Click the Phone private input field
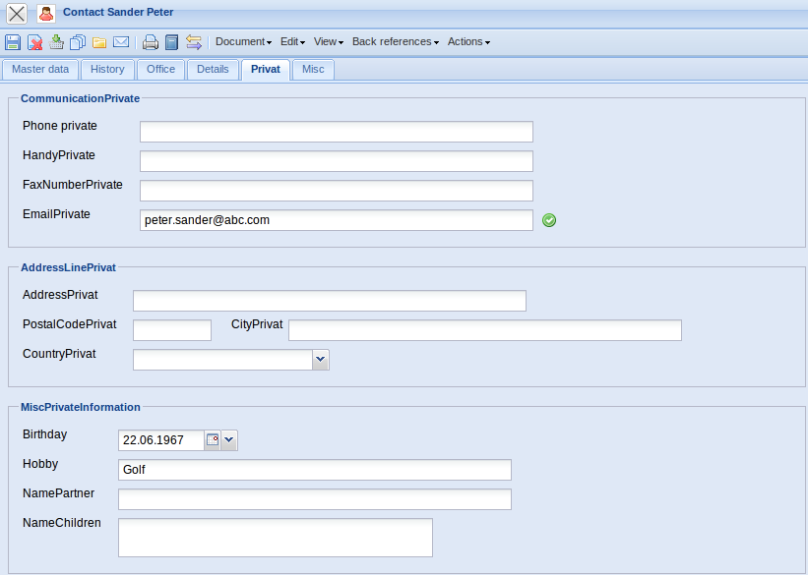This screenshot has width=808, height=575. (x=336, y=132)
